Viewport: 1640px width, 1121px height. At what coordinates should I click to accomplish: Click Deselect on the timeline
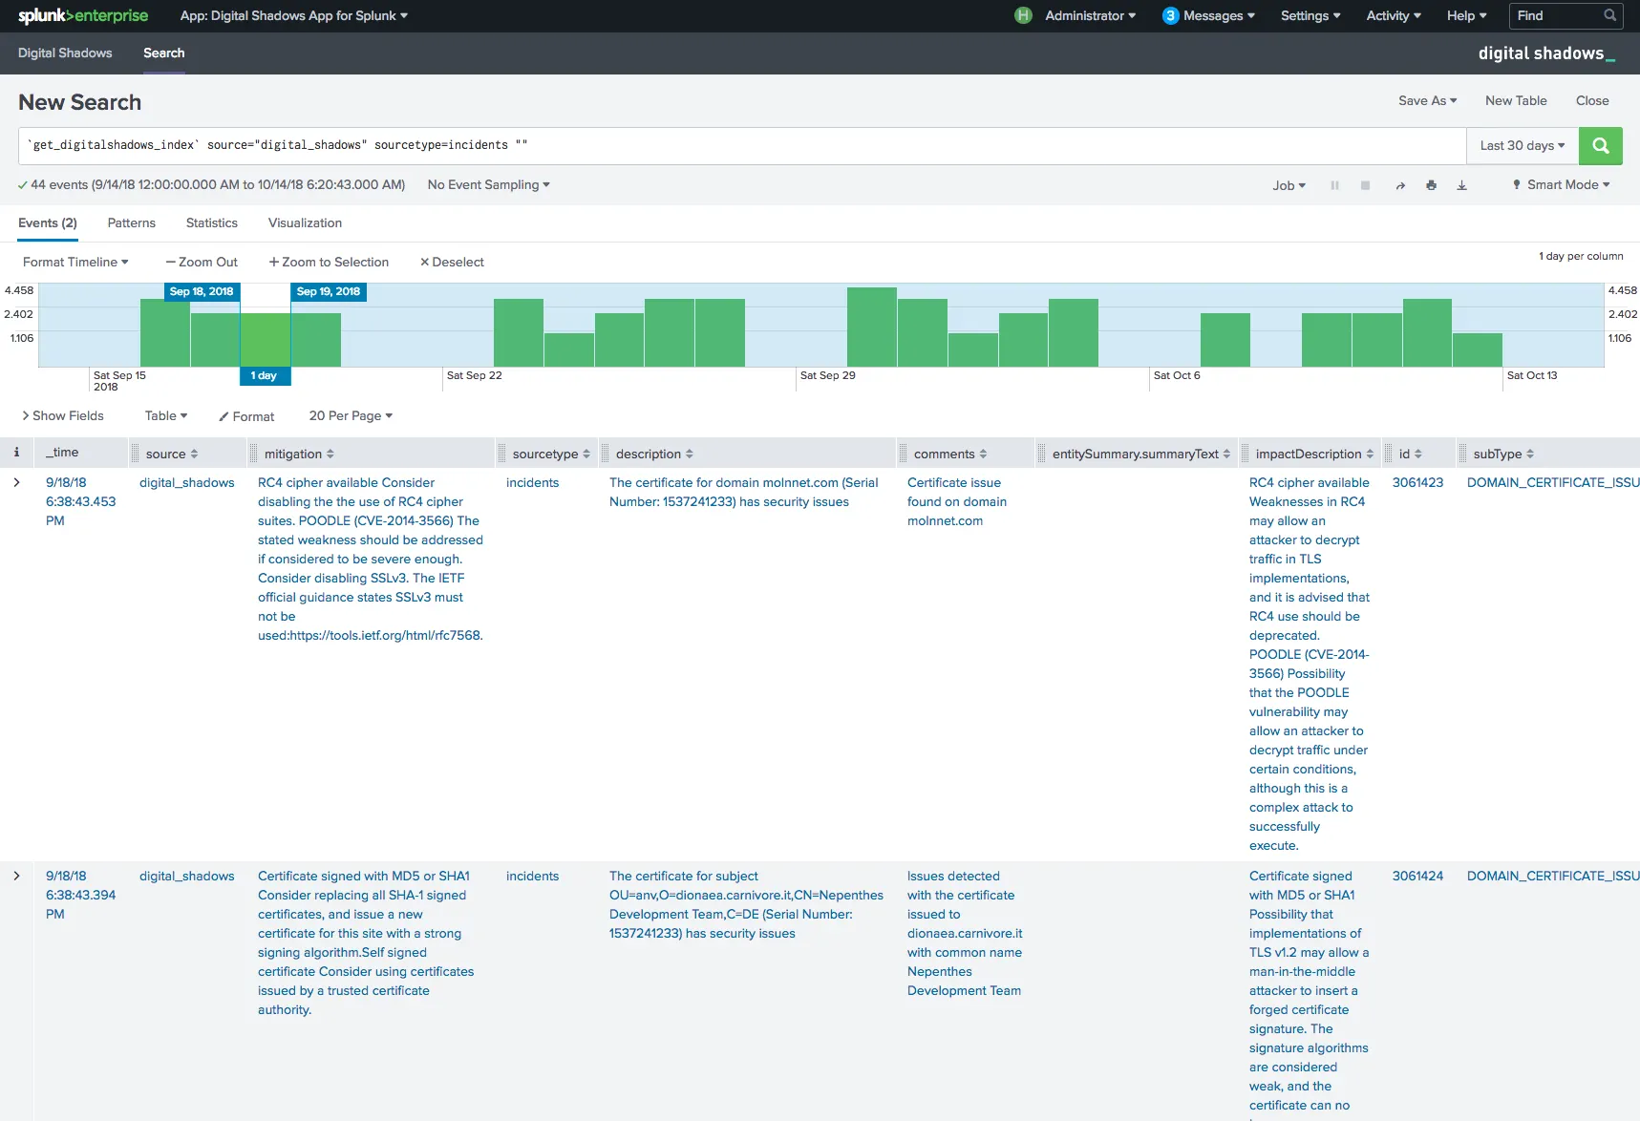(452, 263)
